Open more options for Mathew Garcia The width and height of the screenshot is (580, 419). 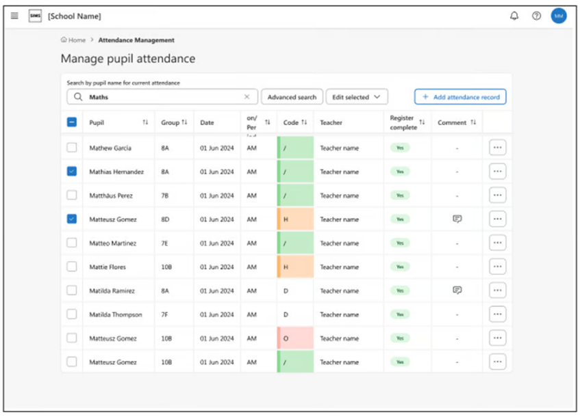[x=497, y=148]
